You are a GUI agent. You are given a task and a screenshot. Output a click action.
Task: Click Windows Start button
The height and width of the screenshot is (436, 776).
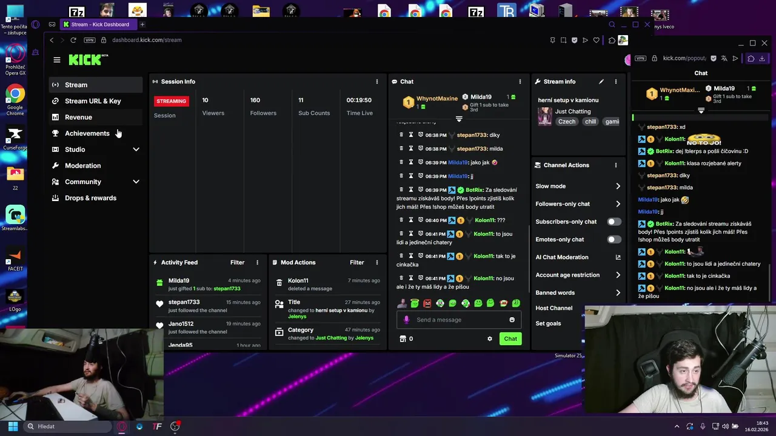coord(13,426)
